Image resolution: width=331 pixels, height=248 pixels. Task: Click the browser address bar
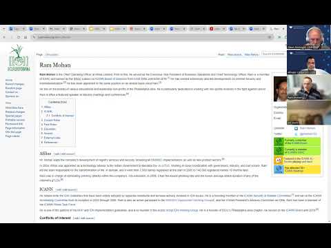[x=152, y=37]
